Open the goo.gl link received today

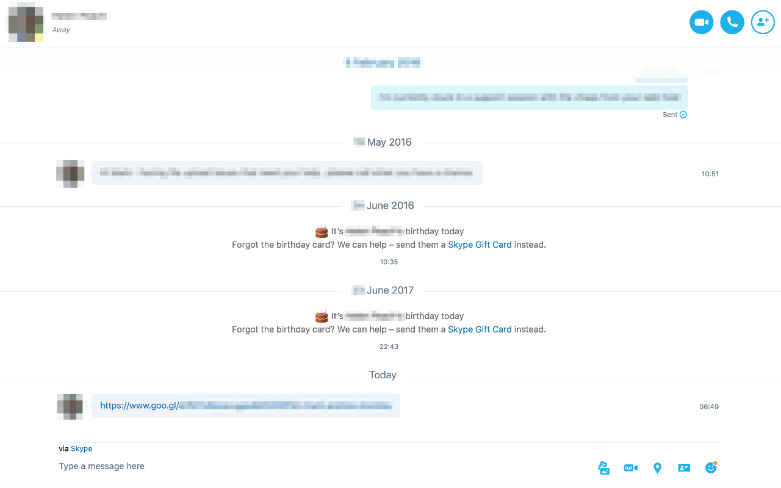245,406
